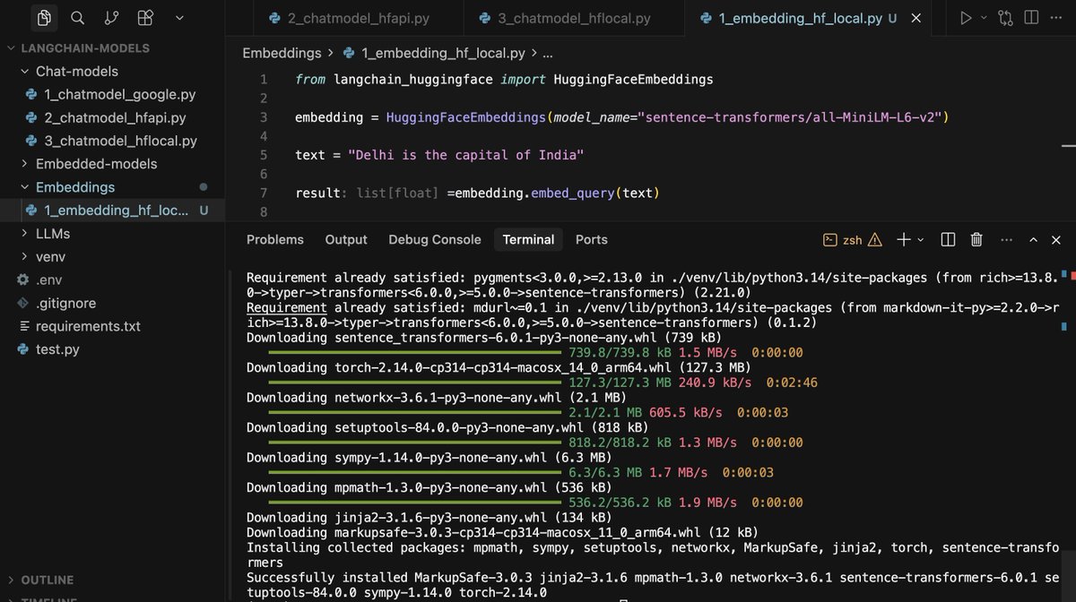Screen dimensions: 1076x602
Task: Select the 1_embedding_hf_local.py editor tab
Action: click(x=801, y=18)
